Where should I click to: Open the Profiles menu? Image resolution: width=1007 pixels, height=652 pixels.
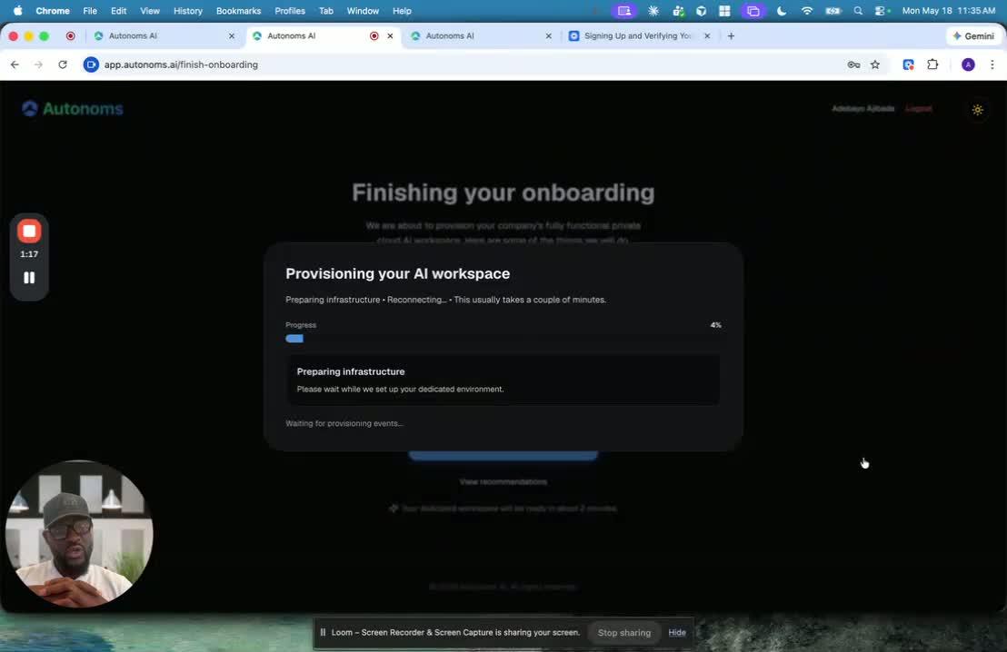point(290,11)
